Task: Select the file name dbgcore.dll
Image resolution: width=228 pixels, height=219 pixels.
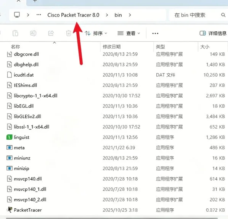Action: (x=26, y=54)
